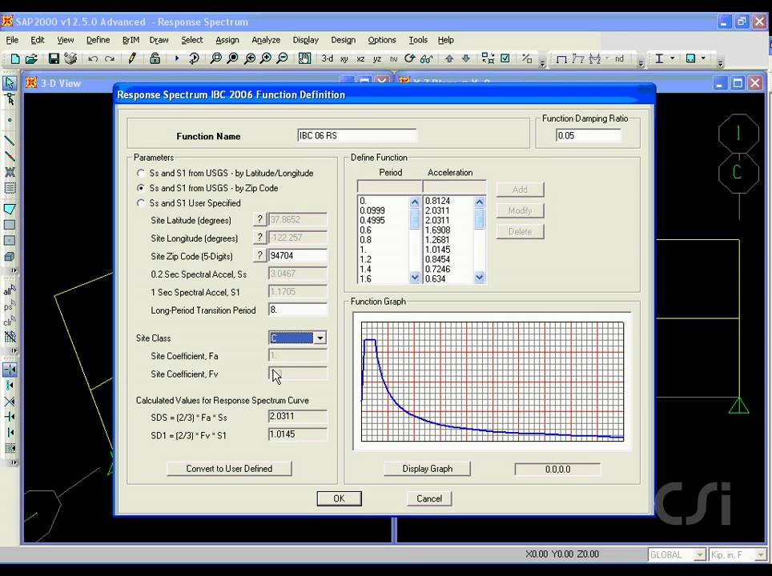The height and width of the screenshot is (576, 772).
Task: Open the Define menu
Action: [98, 40]
